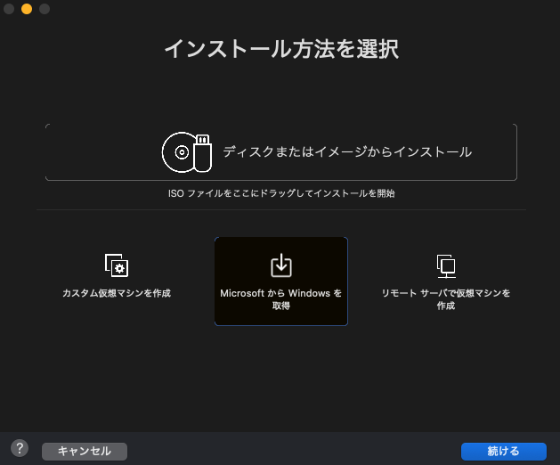The height and width of the screenshot is (465, 560).
Task: Select ディスクまたはイメージからインストール label
Action: 347,152
